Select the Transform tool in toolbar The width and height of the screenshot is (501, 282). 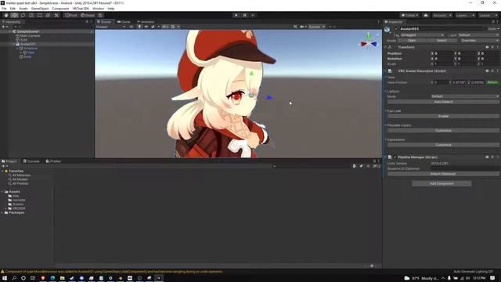[48, 16]
